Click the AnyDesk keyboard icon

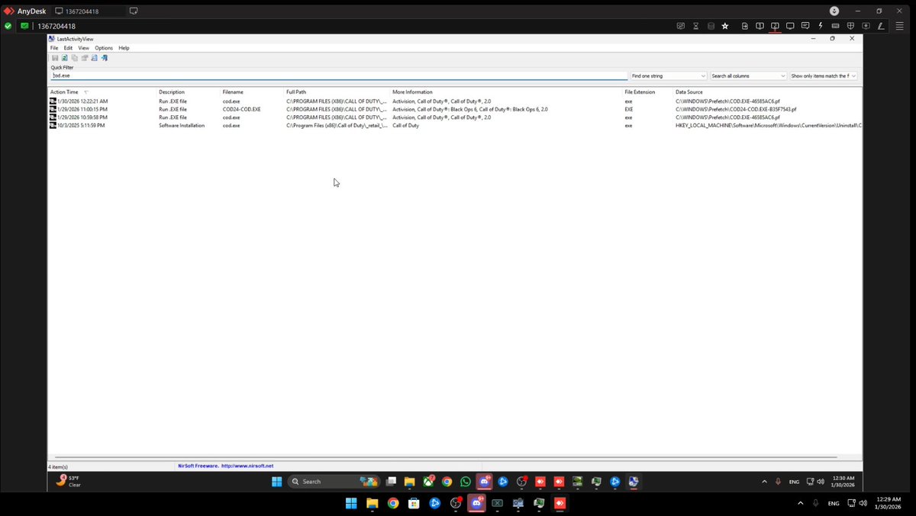[835, 26]
